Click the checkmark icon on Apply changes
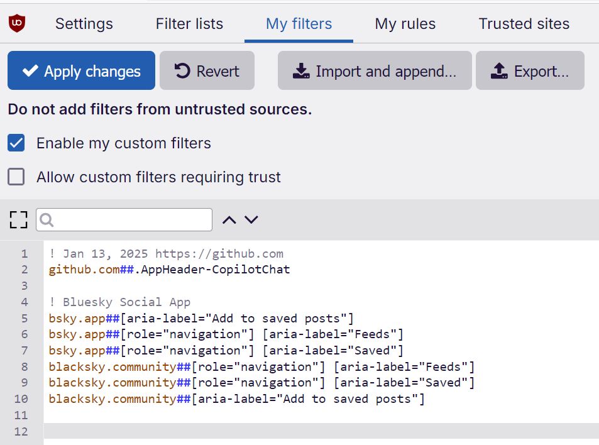This screenshot has height=445, width=599. tap(30, 70)
